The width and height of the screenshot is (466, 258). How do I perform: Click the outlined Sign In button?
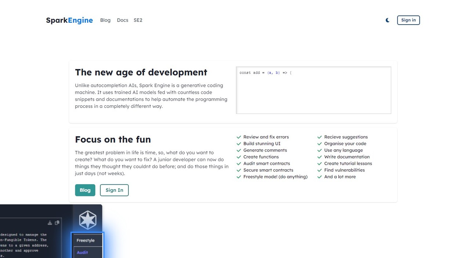pyautogui.click(x=114, y=190)
